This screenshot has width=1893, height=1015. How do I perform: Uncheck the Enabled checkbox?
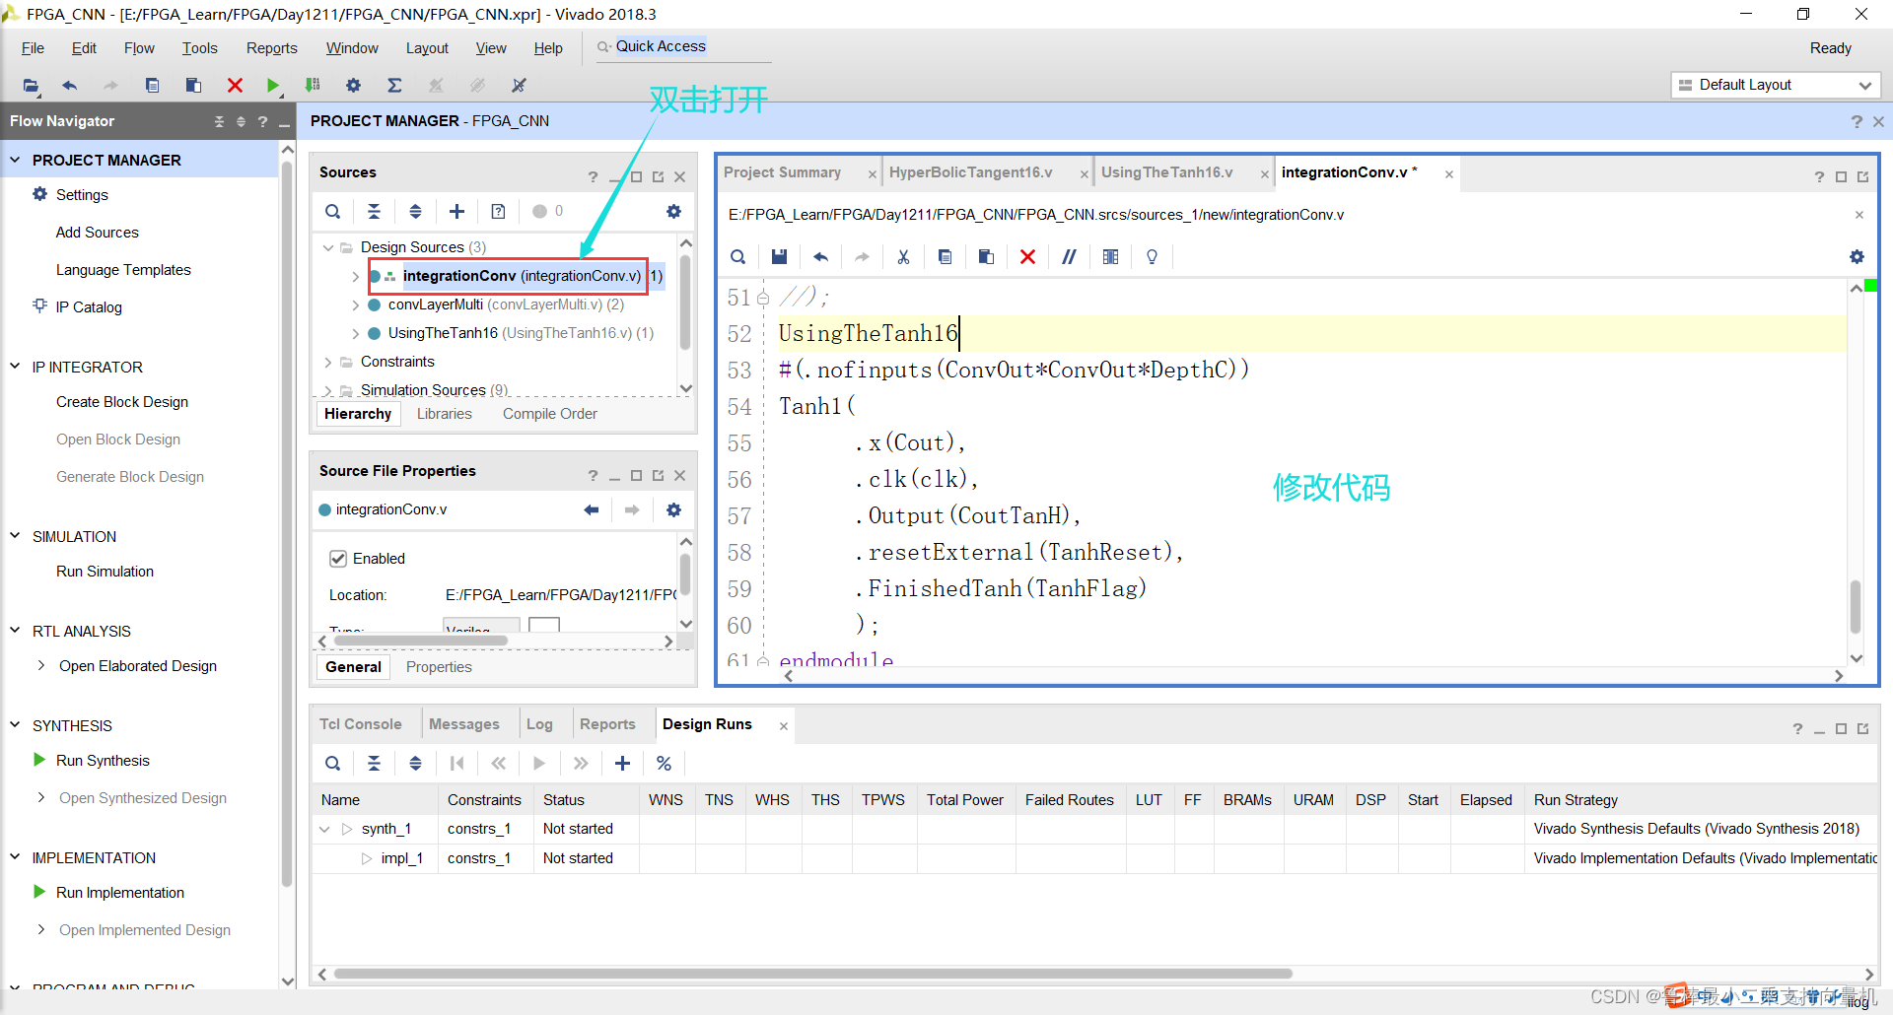point(338,559)
